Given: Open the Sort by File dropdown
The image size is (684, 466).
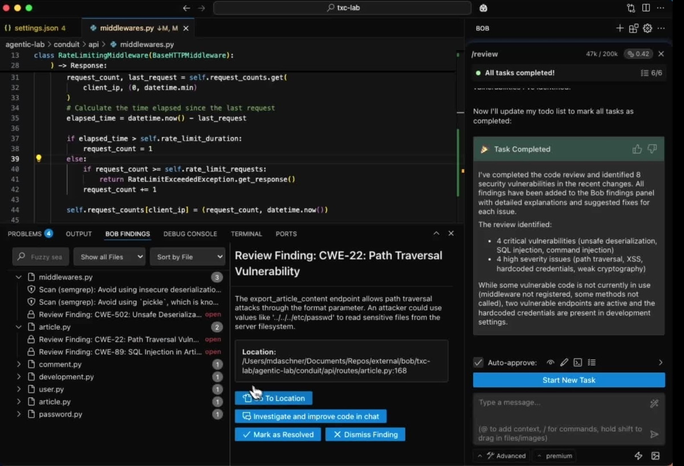Looking at the screenshot, I should pyautogui.click(x=187, y=257).
